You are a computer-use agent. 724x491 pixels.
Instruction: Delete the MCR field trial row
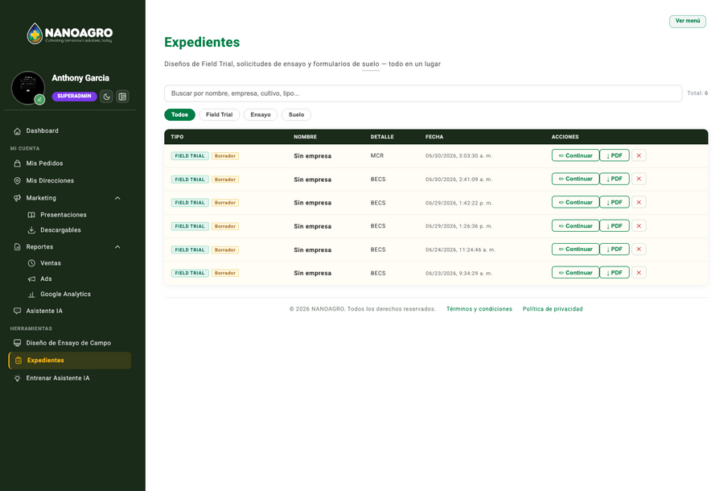[x=639, y=155]
